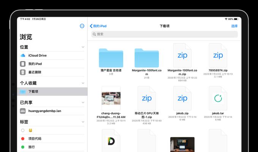
Task: Collapse the 位置 section
Action: pyautogui.click(x=83, y=47)
